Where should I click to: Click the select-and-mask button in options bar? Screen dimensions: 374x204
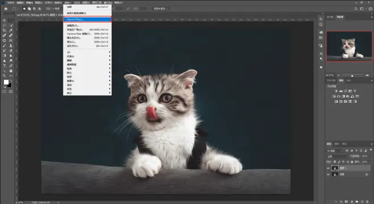pos(161,8)
